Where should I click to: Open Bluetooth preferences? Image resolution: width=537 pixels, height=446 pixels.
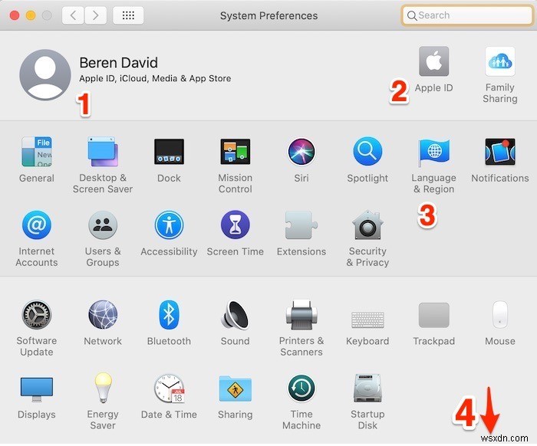click(169, 315)
